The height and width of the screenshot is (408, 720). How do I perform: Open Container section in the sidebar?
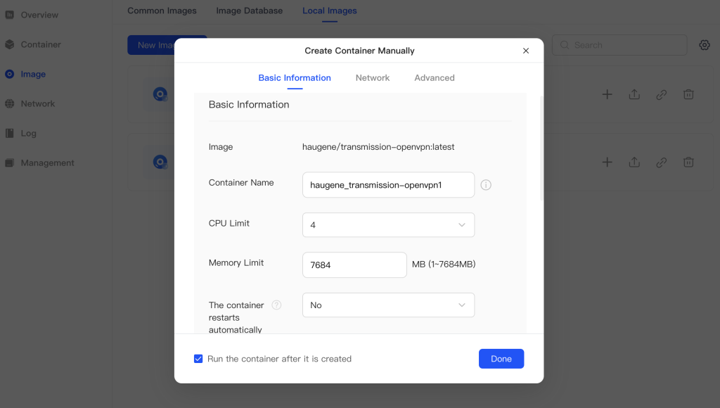pyautogui.click(x=41, y=44)
